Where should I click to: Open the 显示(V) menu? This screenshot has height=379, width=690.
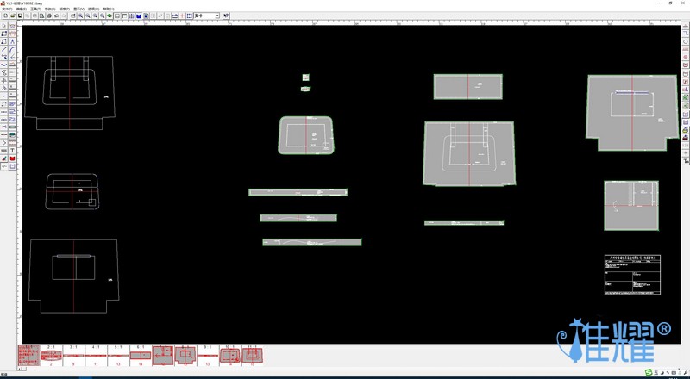[x=78, y=9]
